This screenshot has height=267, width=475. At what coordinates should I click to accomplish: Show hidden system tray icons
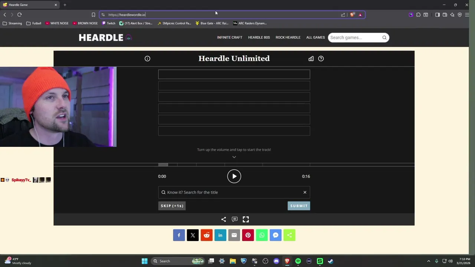[429, 261]
